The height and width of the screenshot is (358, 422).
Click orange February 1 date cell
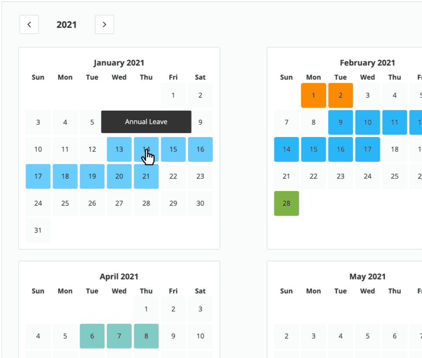[313, 96]
